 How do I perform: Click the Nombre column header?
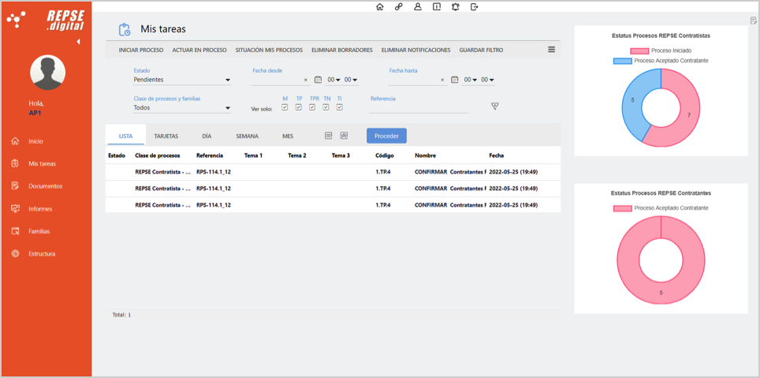coord(425,155)
